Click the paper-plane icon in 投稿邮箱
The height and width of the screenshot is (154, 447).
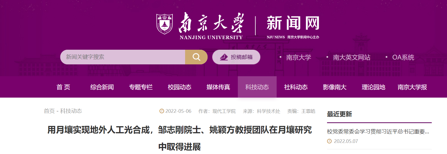224,57
